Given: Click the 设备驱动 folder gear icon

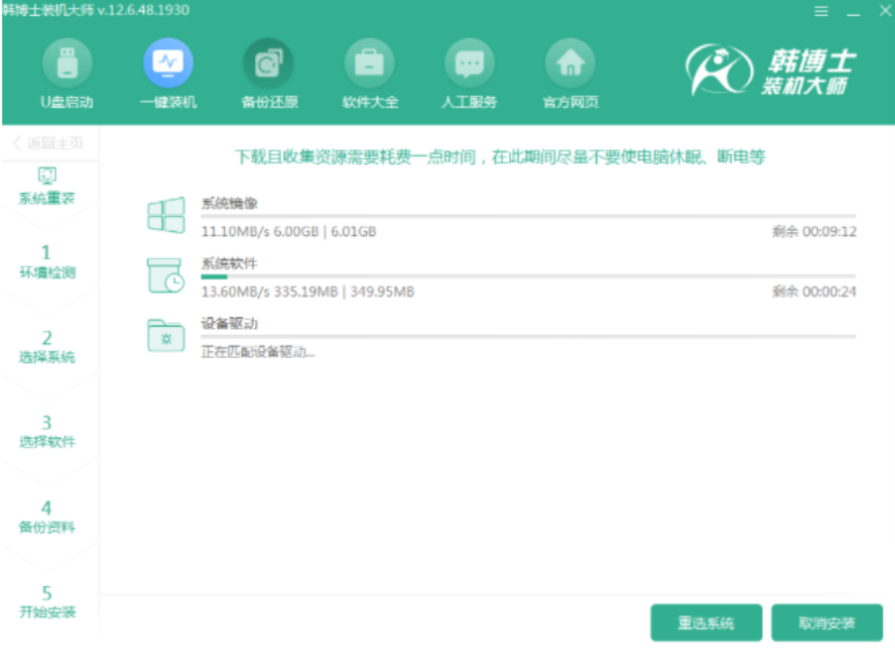Looking at the screenshot, I should [166, 336].
